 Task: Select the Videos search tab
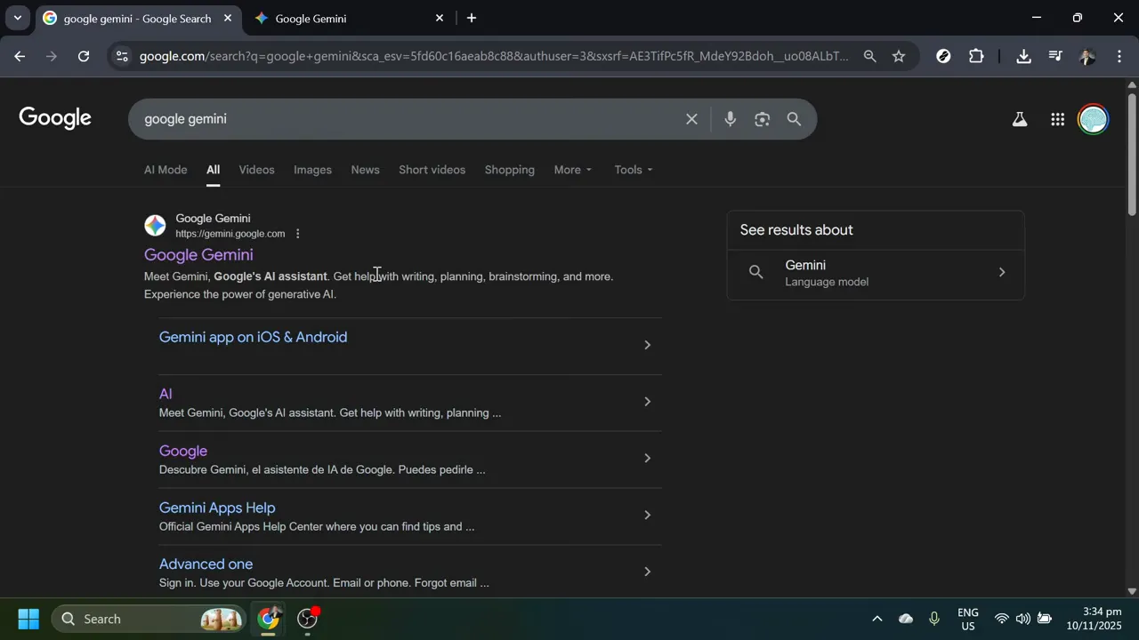[x=256, y=170]
